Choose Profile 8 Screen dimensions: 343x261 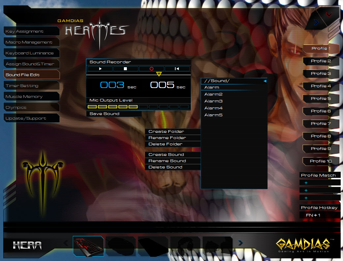(321, 136)
